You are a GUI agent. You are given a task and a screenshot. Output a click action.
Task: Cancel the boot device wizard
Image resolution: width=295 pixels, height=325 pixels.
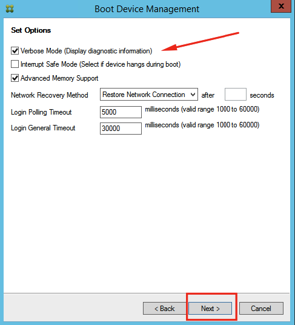(261, 309)
